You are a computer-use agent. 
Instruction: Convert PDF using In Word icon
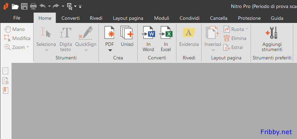pyautogui.click(x=148, y=33)
